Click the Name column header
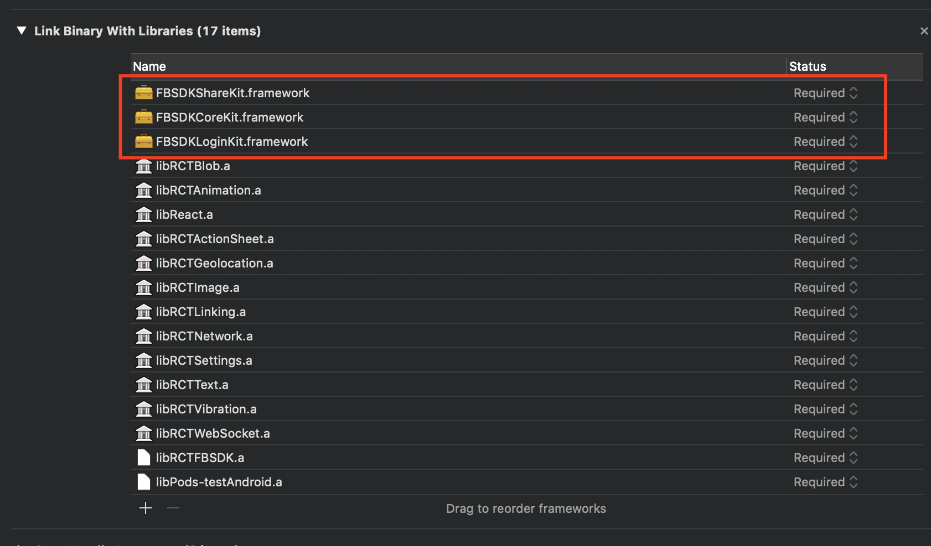 pyautogui.click(x=149, y=66)
